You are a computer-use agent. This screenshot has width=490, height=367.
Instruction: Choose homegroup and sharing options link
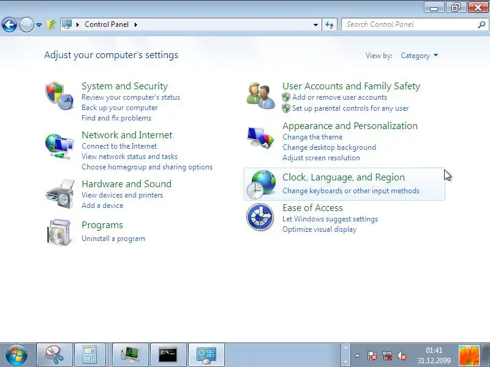pyautogui.click(x=147, y=167)
